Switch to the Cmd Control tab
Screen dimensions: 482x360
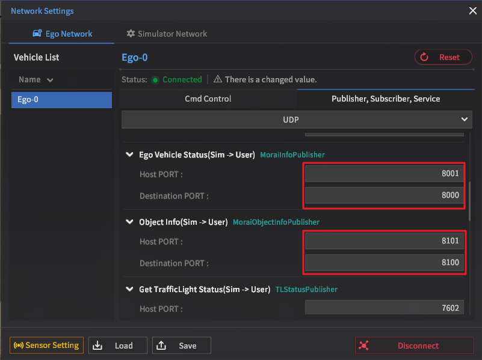click(208, 99)
